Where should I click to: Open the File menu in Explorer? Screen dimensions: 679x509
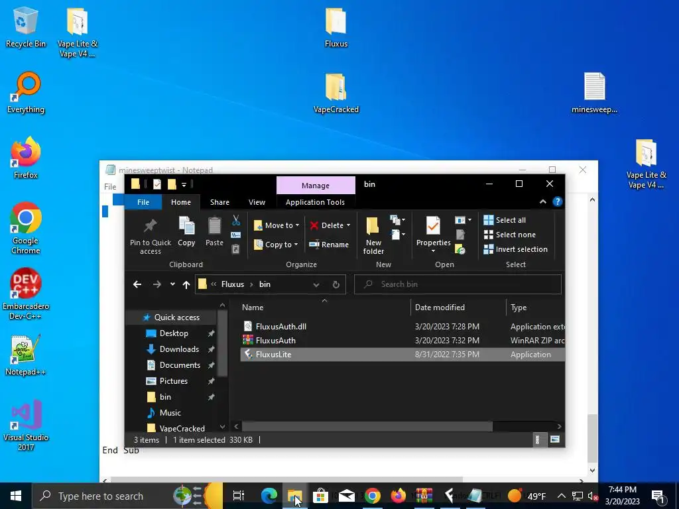143,202
